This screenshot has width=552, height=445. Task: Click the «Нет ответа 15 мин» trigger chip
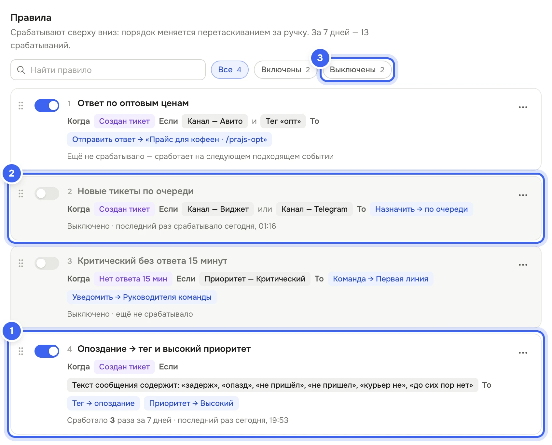click(x=133, y=279)
